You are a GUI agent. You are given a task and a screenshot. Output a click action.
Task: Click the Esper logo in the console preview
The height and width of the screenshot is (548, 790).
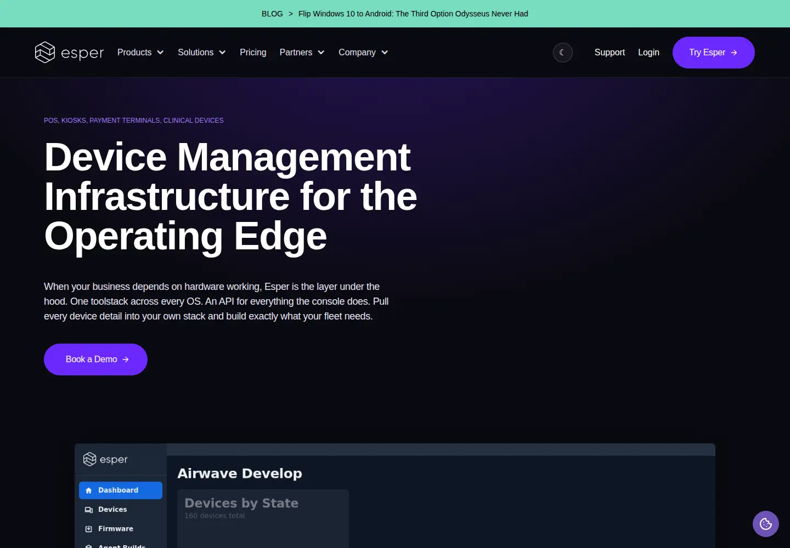tap(105, 459)
